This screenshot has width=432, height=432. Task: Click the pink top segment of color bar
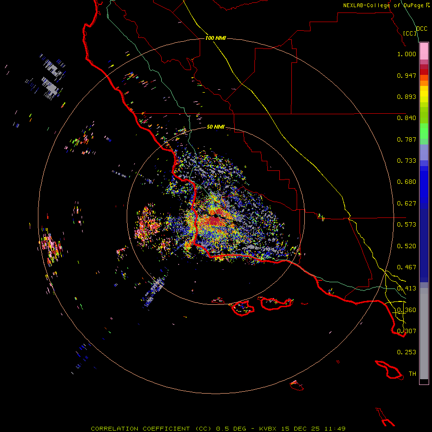click(x=424, y=51)
